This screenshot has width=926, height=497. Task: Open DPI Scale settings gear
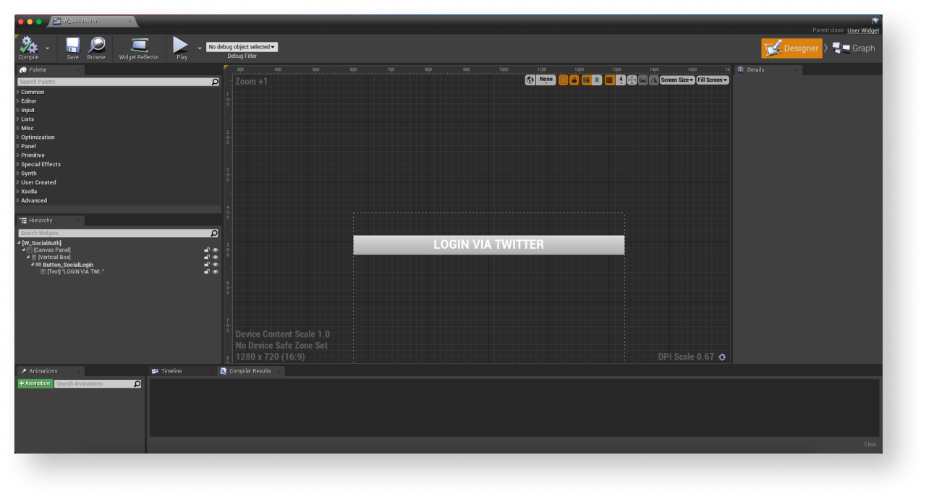[722, 357]
